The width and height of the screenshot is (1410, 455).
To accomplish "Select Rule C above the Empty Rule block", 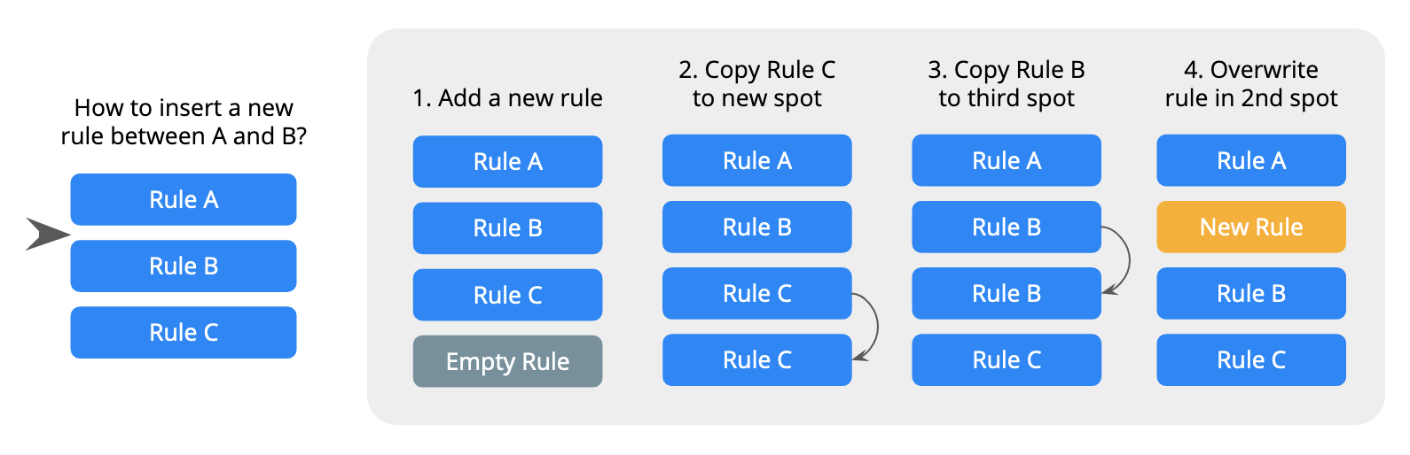I will [507, 295].
